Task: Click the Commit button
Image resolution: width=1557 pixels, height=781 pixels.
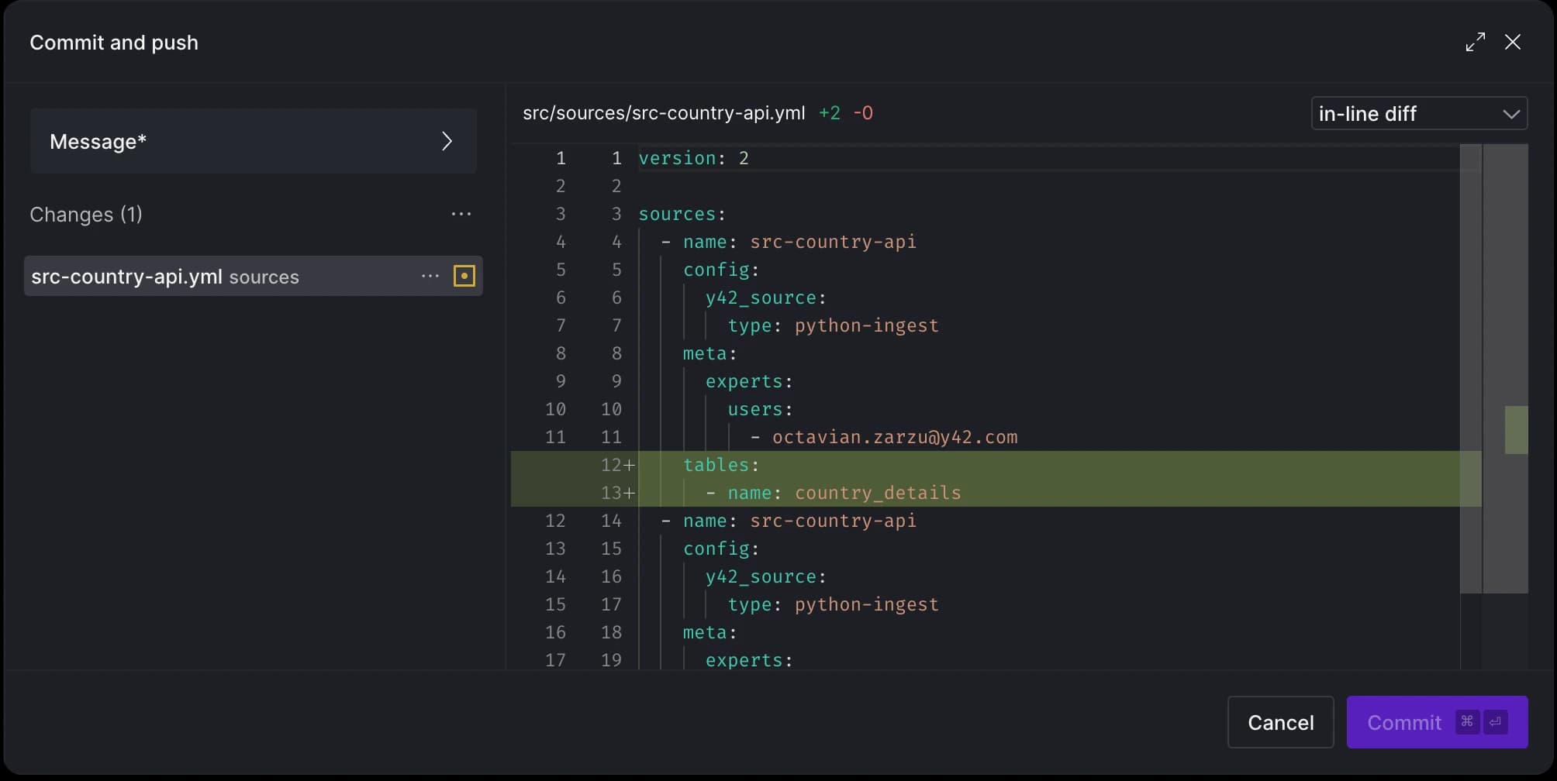Action: coord(1437,722)
